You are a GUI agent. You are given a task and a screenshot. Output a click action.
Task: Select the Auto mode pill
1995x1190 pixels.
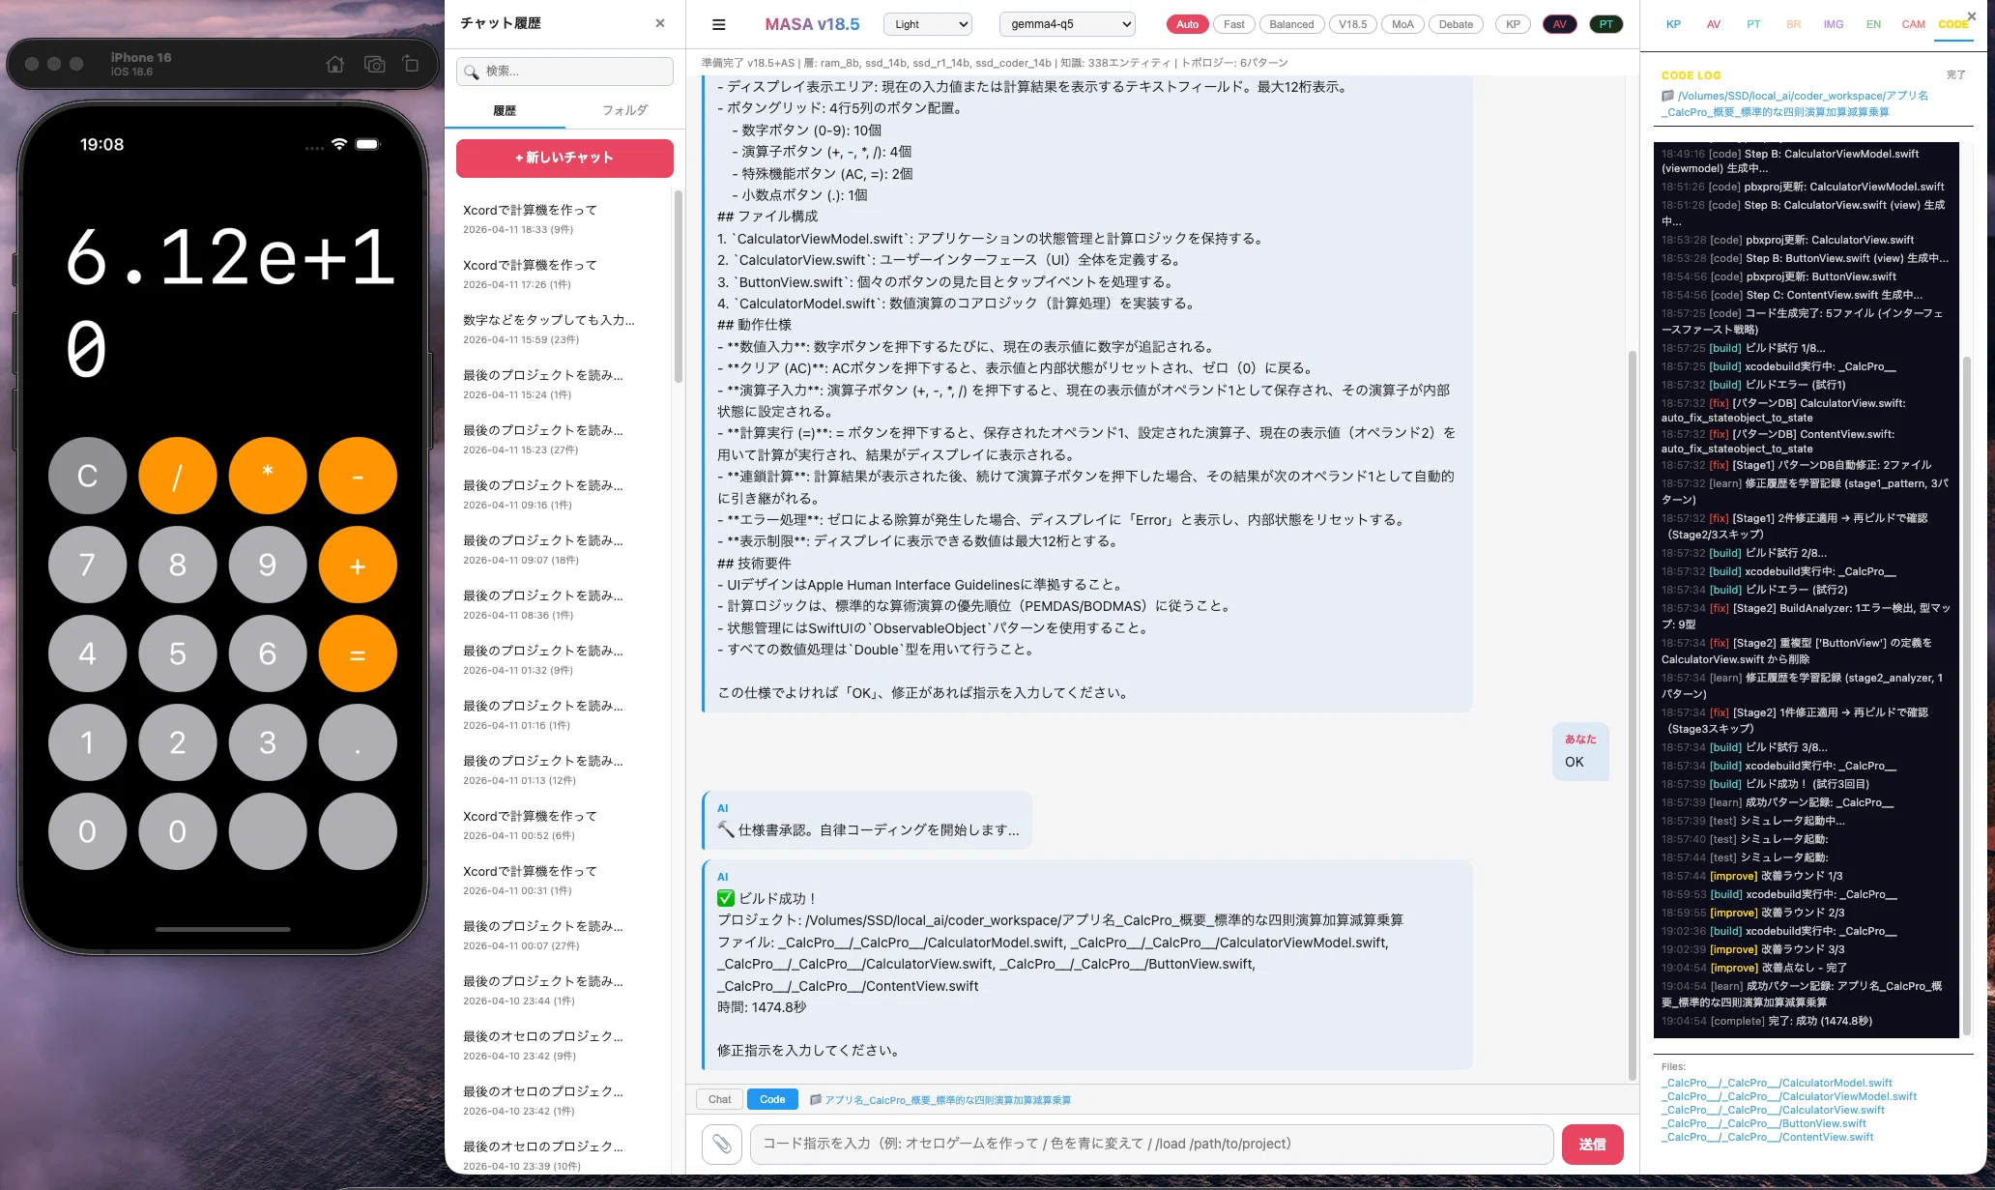click(x=1187, y=24)
